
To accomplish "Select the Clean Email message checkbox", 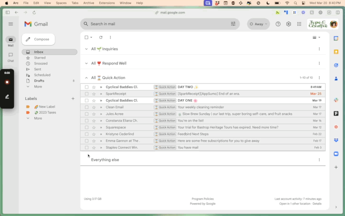I will [87, 108].
